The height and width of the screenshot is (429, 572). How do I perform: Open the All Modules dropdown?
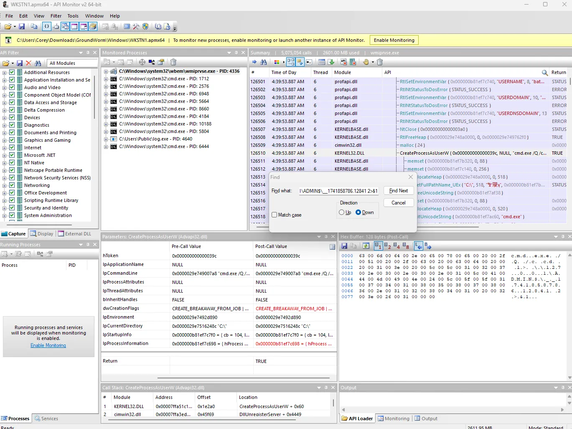pyautogui.click(x=72, y=63)
